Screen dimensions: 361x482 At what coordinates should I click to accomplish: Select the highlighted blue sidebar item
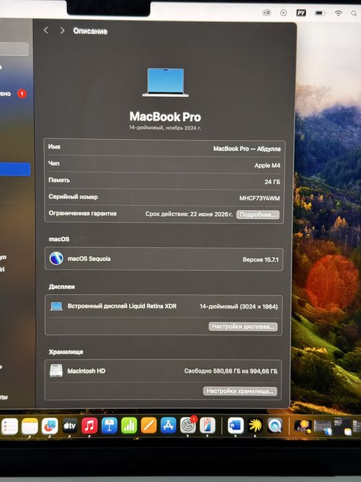(15, 169)
